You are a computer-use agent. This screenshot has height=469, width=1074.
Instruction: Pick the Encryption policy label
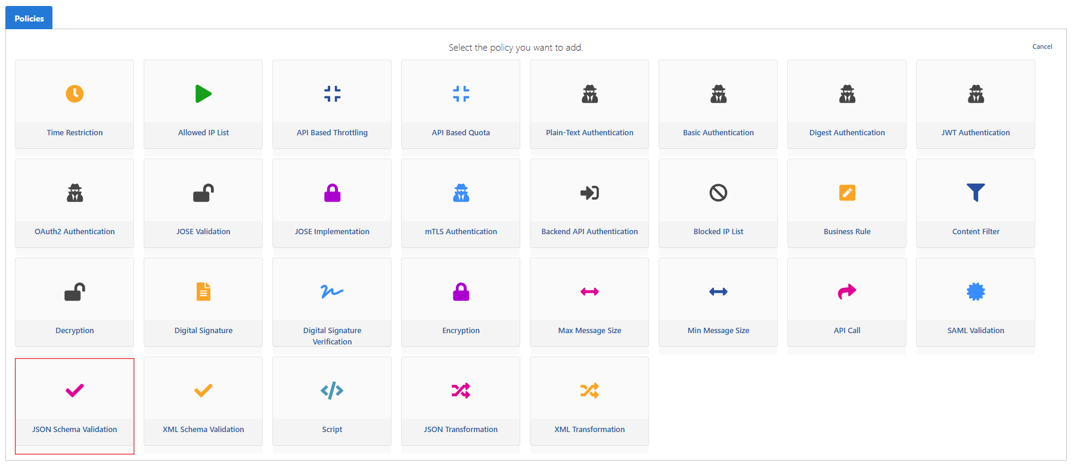tap(461, 331)
